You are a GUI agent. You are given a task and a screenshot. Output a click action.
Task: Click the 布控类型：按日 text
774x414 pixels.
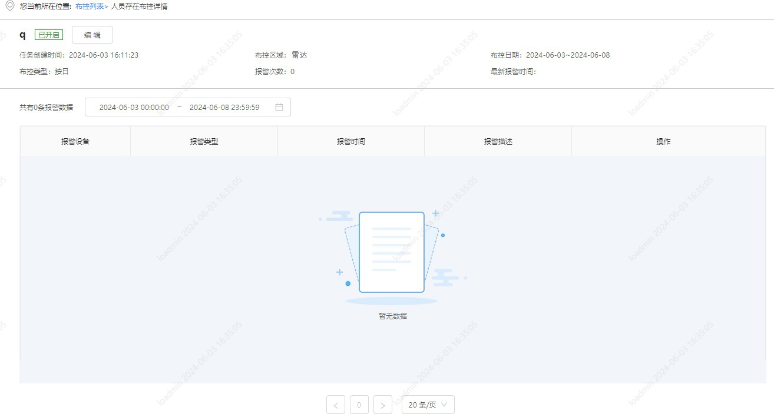(44, 72)
